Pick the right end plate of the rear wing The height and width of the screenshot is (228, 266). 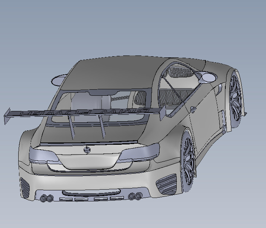coord(163,113)
